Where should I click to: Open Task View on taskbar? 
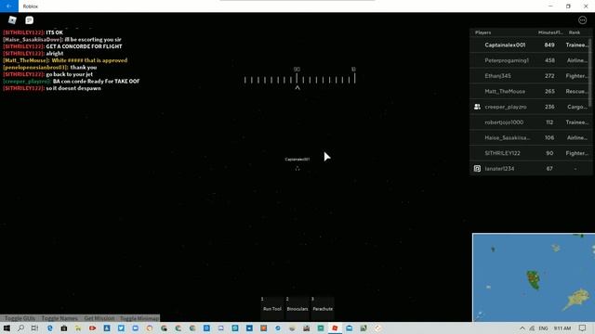pyautogui.click(x=35, y=328)
